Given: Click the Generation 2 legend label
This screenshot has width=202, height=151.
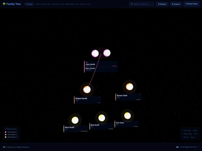Looking at the screenshot, I should point(12,135).
